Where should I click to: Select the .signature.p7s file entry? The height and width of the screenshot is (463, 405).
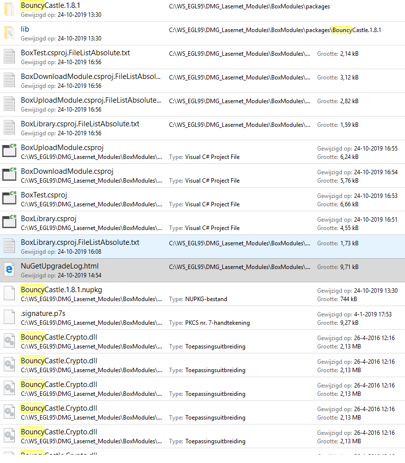point(43,313)
